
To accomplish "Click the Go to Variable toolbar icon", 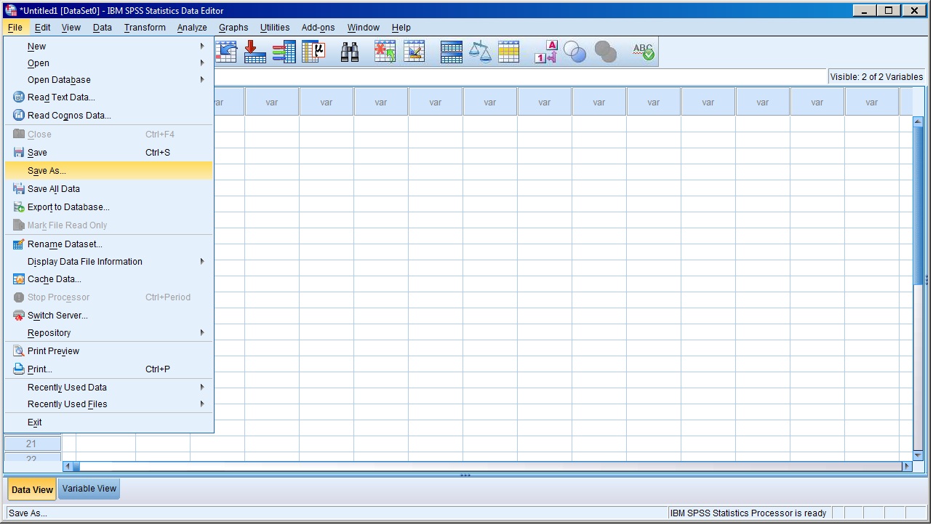I will tap(284, 52).
